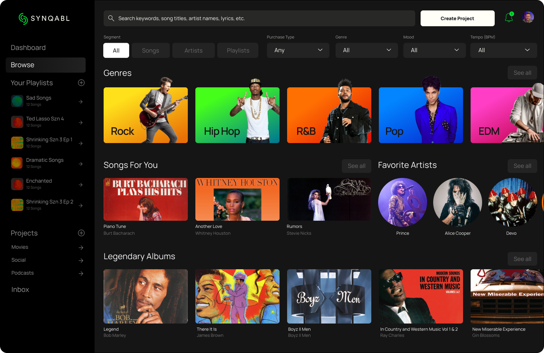See all Legendary Albums
The image size is (544, 353).
pyautogui.click(x=522, y=259)
